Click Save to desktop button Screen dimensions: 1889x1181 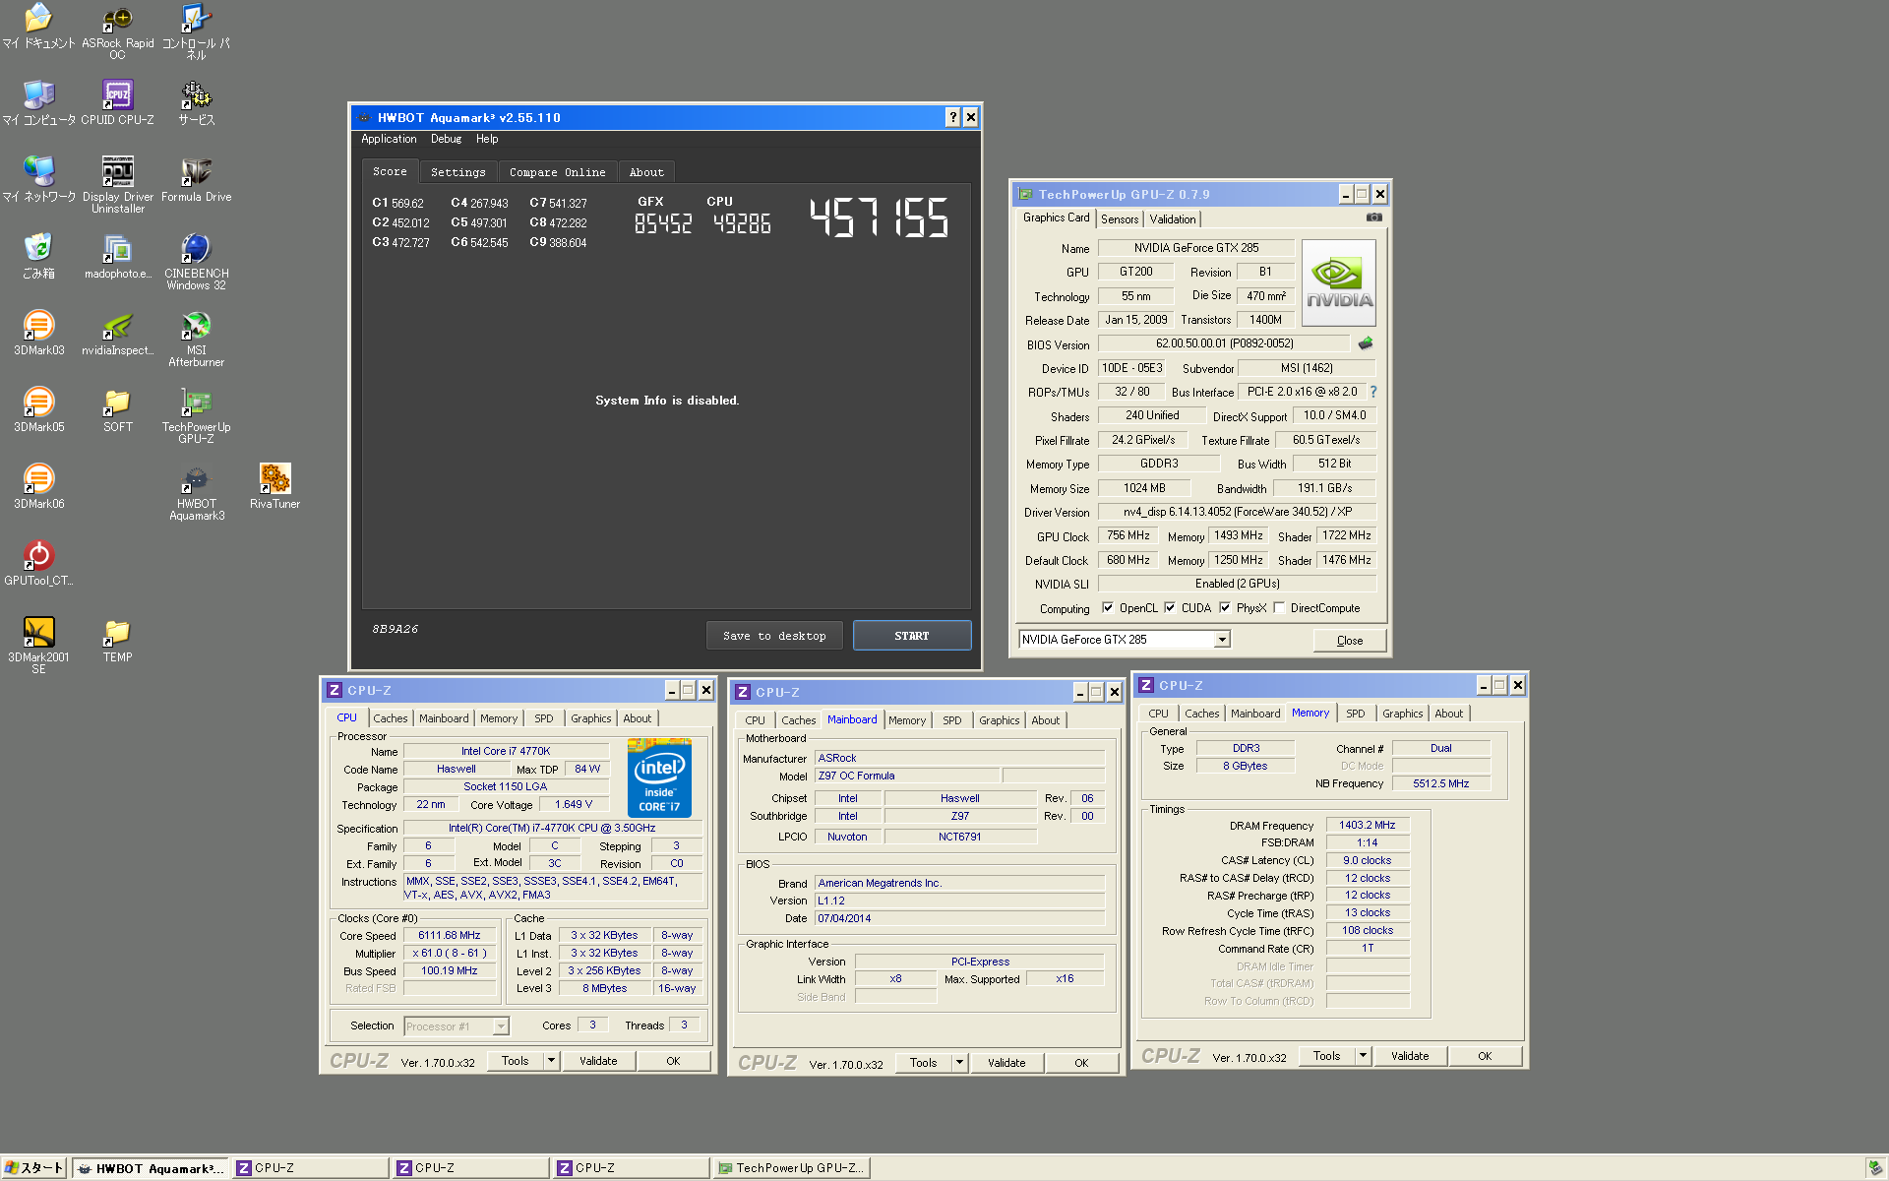click(x=774, y=636)
